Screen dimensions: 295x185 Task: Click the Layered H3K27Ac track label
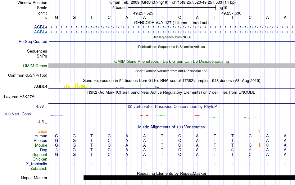[20, 97]
